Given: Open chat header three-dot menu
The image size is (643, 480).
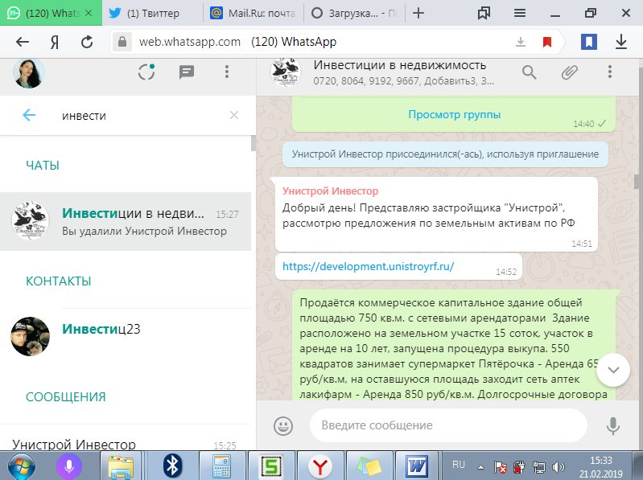Looking at the screenshot, I should (x=610, y=72).
